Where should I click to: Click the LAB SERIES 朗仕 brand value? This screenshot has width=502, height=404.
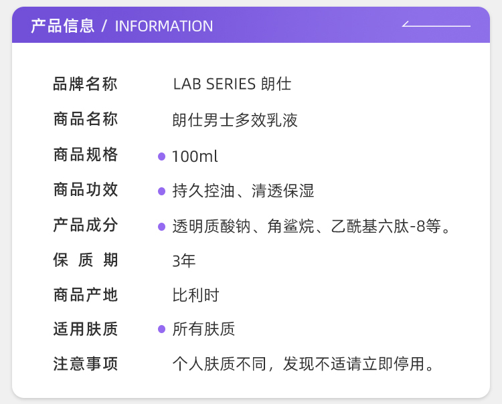[x=232, y=84]
